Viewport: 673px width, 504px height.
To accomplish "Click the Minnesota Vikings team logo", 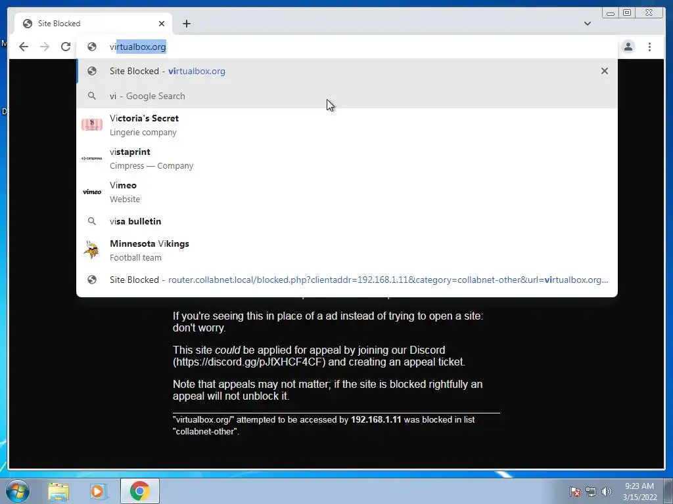I will 91,250.
